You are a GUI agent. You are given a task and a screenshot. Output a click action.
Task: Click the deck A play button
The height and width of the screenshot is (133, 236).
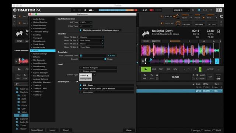tap(19, 69)
